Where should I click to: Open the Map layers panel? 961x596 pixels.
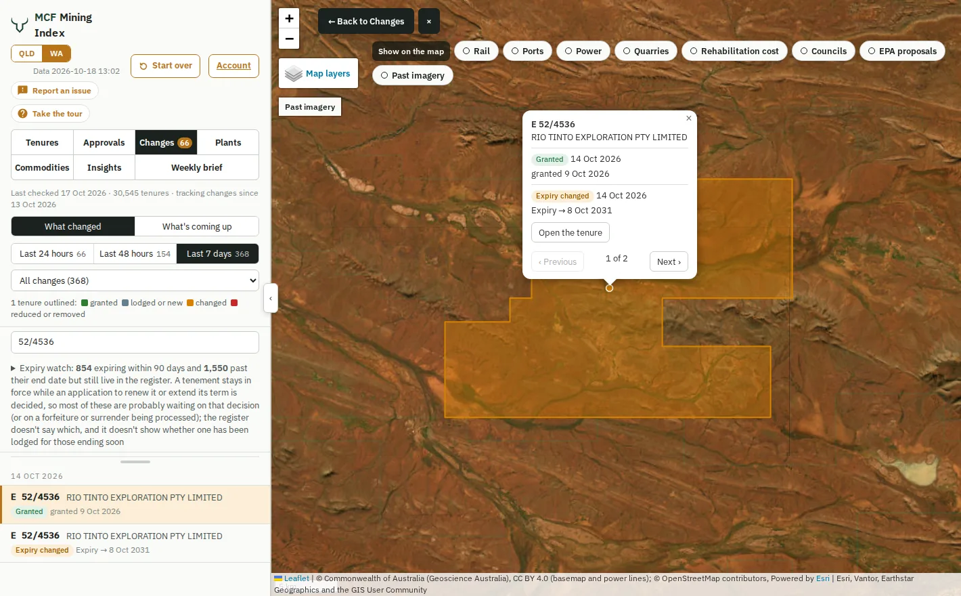point(318,73)
